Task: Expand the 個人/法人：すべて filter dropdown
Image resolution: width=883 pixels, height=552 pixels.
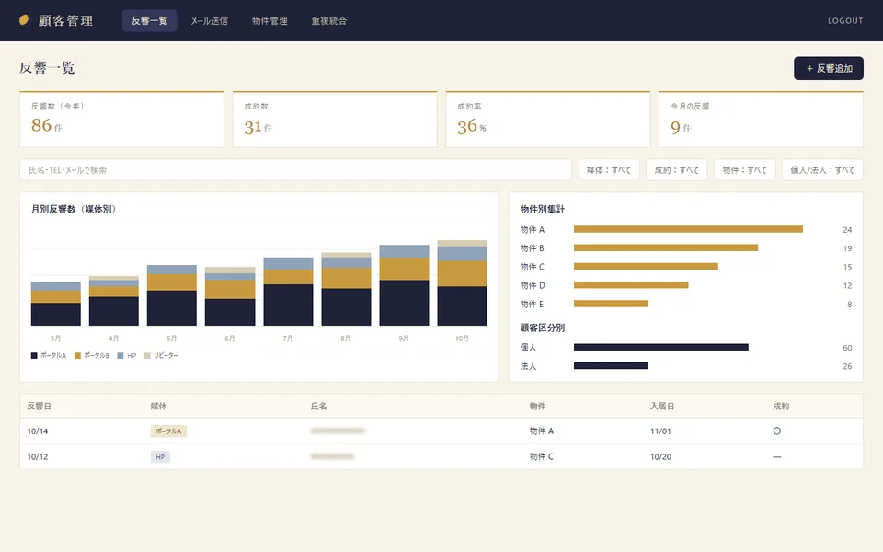Action: [822, 169]
